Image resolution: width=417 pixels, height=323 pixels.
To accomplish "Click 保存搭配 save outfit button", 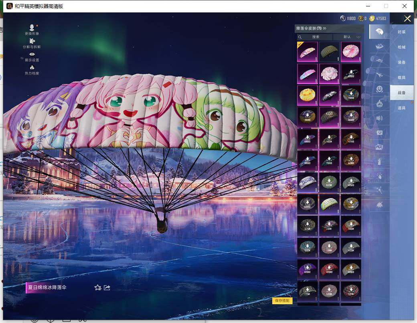I will click(282, 301).
